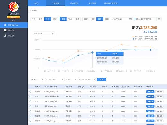Click the highlighted chart point at 2017/09/14

click(x=92, y=53)
